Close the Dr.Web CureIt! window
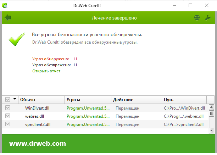This screenshot has height=155, width=217. (x=207, y=6)
